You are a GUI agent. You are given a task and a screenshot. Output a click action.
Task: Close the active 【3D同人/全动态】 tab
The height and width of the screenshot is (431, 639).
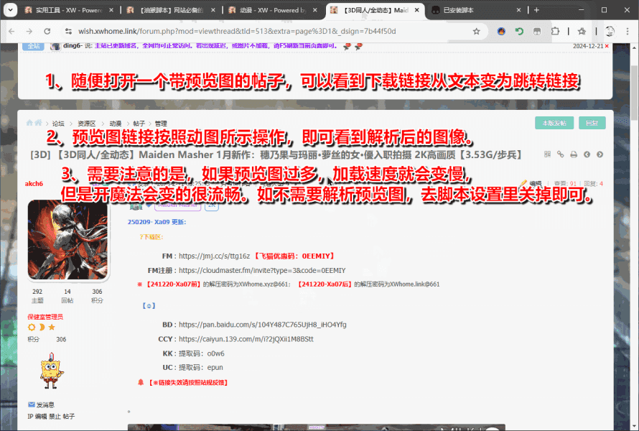[417, 10]
